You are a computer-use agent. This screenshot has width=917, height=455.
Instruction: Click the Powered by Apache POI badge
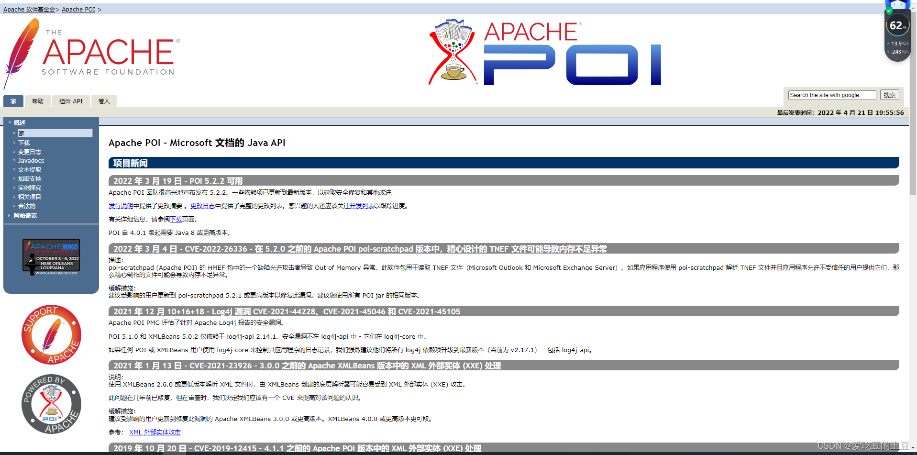51,404
